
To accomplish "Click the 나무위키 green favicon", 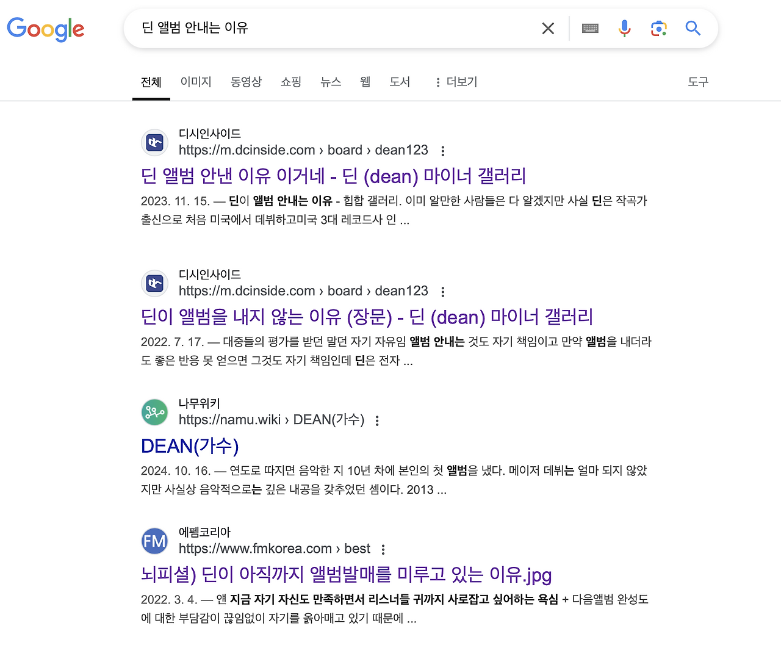I will click(154, 412).
